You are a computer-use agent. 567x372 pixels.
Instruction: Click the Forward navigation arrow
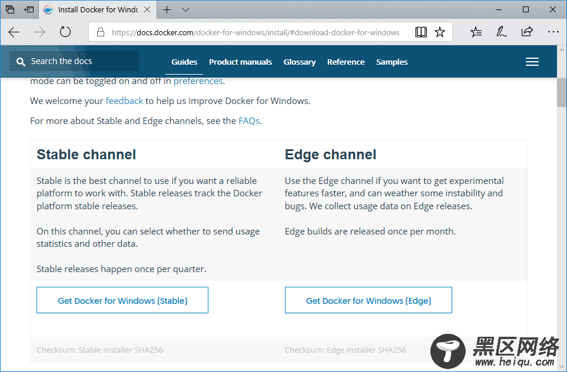(39, 32)
